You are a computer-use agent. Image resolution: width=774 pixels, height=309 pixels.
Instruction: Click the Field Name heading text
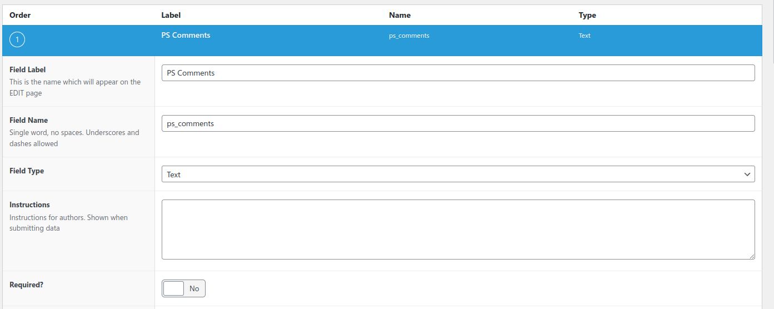pyautogui.click(x=29, y=120)
